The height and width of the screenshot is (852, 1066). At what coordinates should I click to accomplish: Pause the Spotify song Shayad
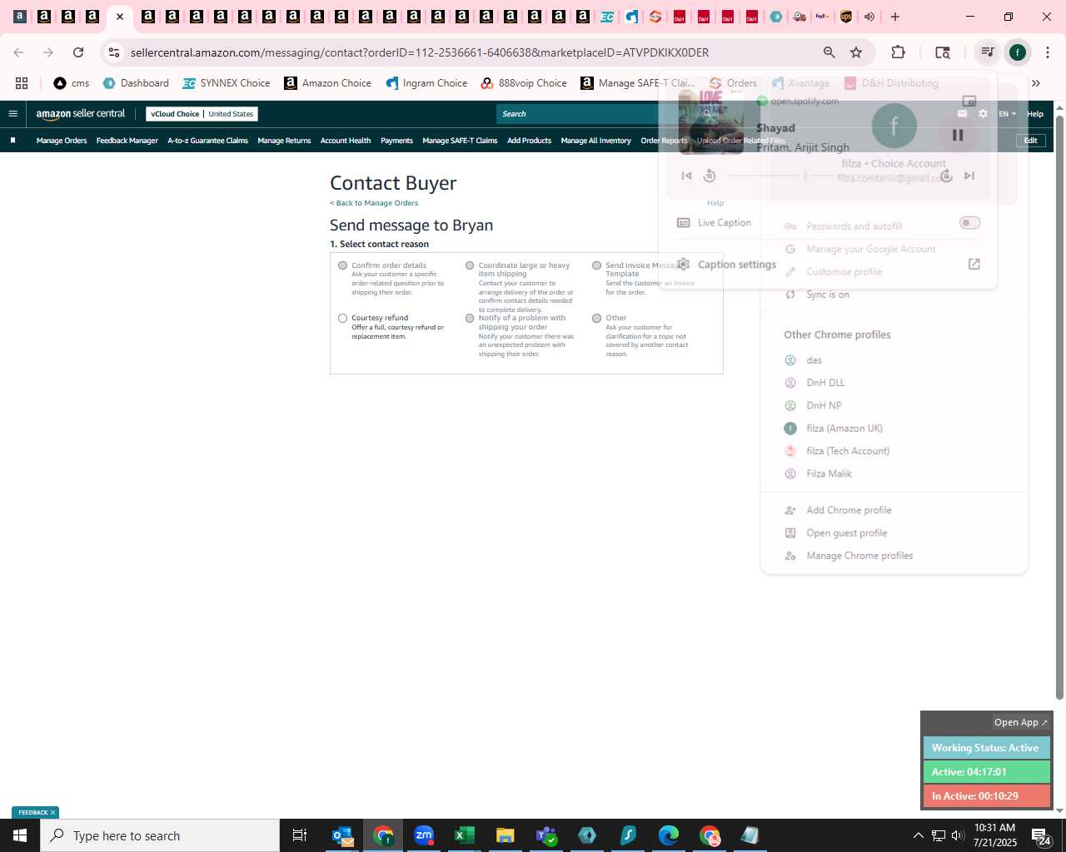pos(958,135)
